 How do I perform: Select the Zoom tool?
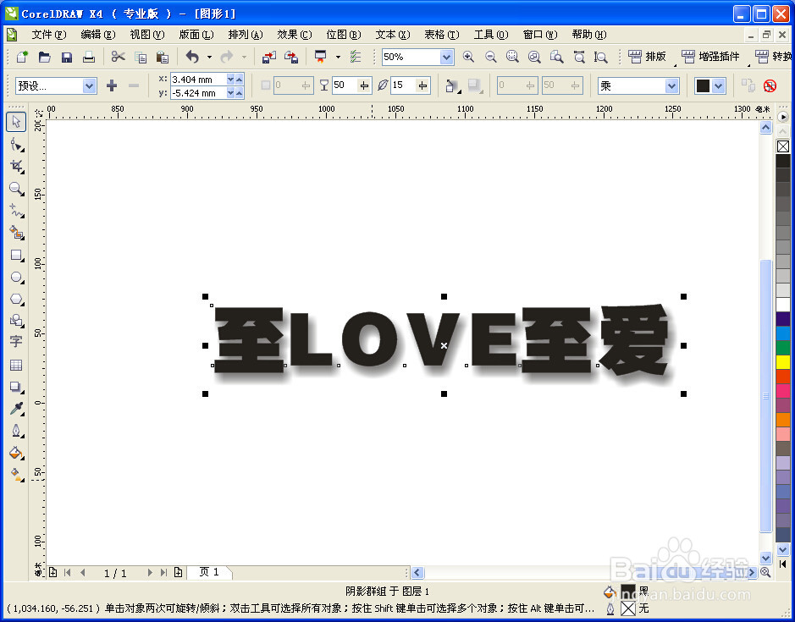click(x=16, y=189)
